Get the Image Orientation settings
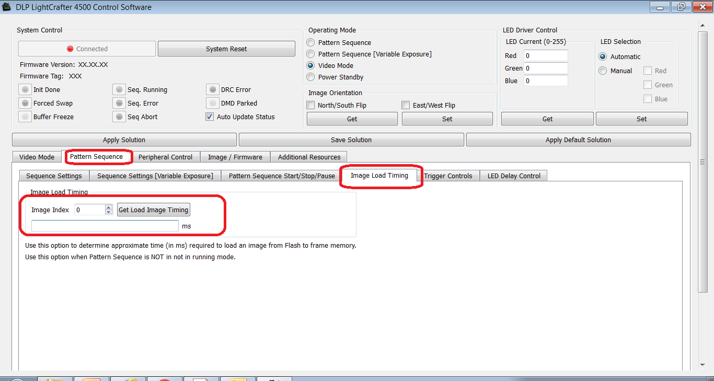Image resolution: width=714 pixels, height=381 pixels. 352,119
